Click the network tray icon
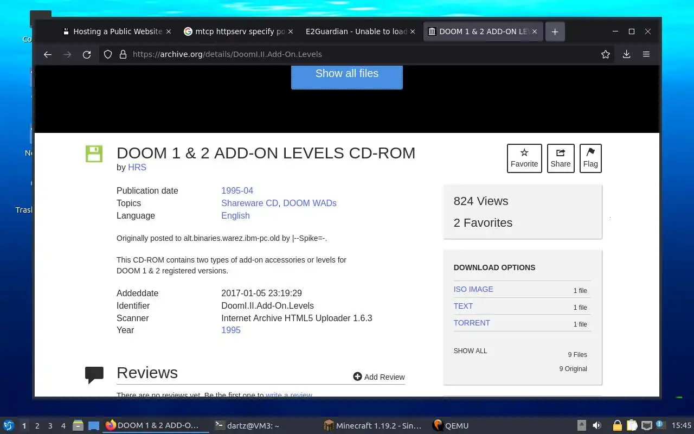 (x=646, y=426)
